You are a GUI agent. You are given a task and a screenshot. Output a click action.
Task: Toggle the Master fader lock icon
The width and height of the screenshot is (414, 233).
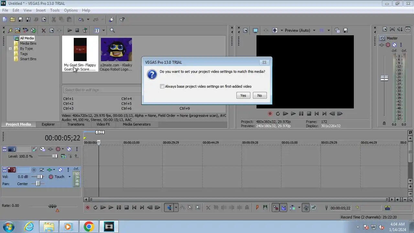pyautogui.click(x=384, y=123)
